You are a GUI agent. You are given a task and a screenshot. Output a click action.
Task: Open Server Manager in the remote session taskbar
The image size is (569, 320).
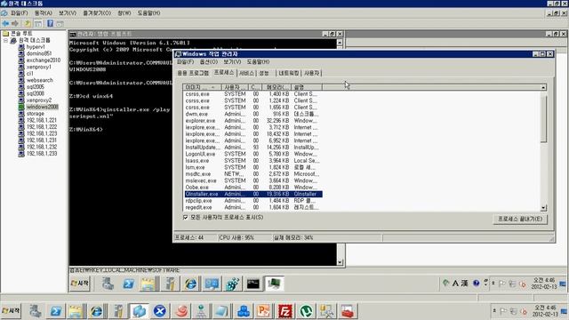point(108,284)
